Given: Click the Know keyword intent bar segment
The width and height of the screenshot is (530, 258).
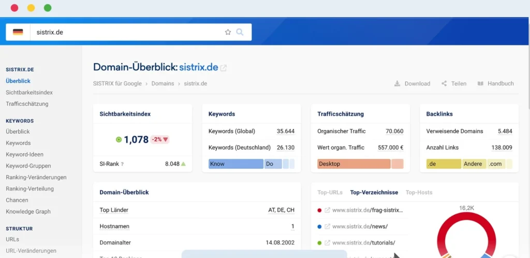Looking at the screenshot, I should (x=236, y=164).
